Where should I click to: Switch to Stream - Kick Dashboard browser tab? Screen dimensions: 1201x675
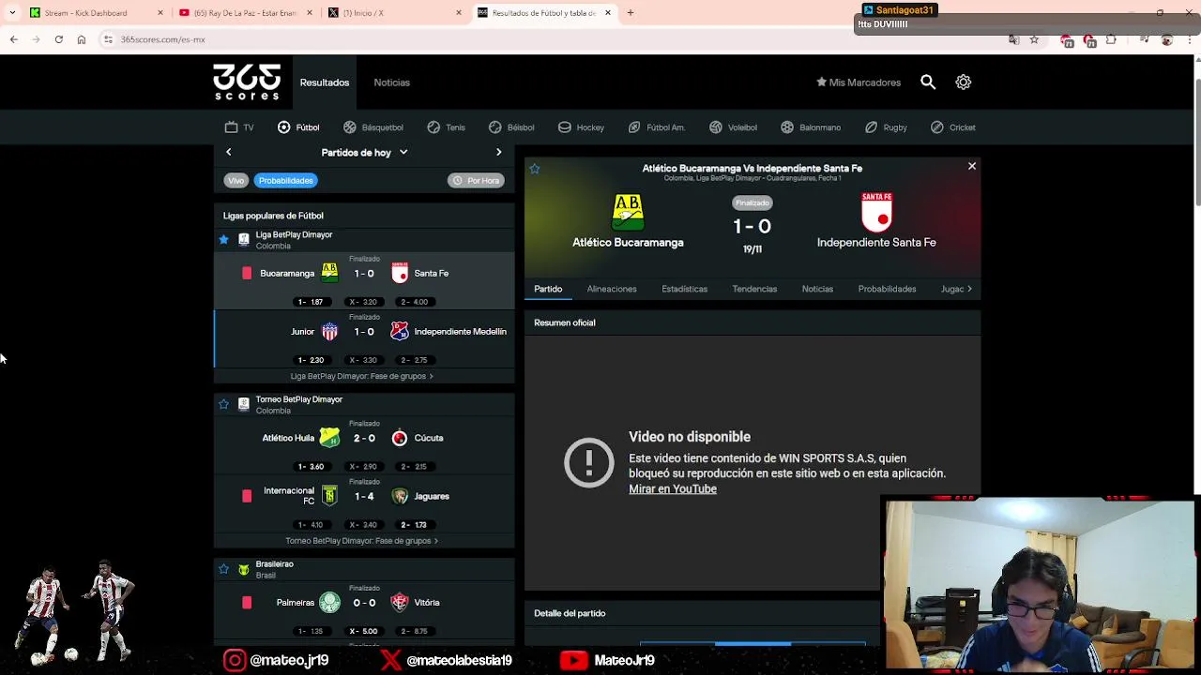point(95,12)
